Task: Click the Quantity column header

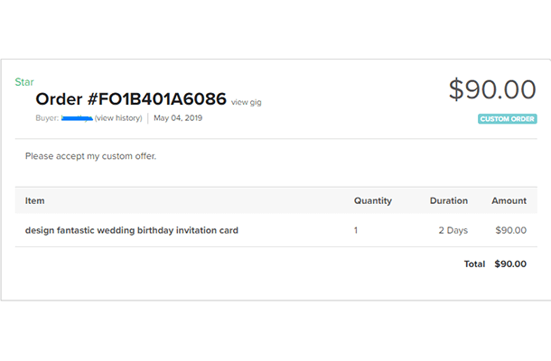Action: 373,200
